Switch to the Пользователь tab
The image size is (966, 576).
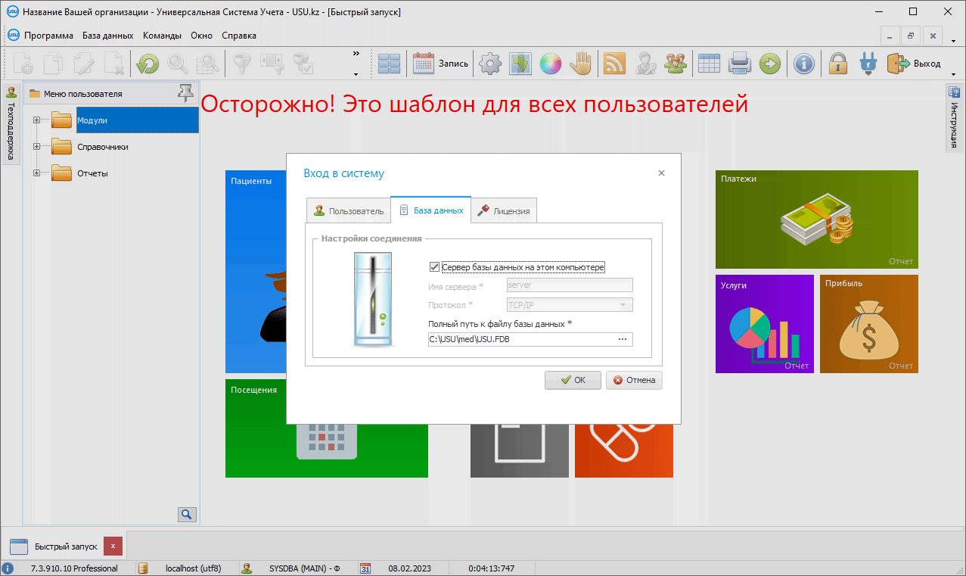point(349,211)
